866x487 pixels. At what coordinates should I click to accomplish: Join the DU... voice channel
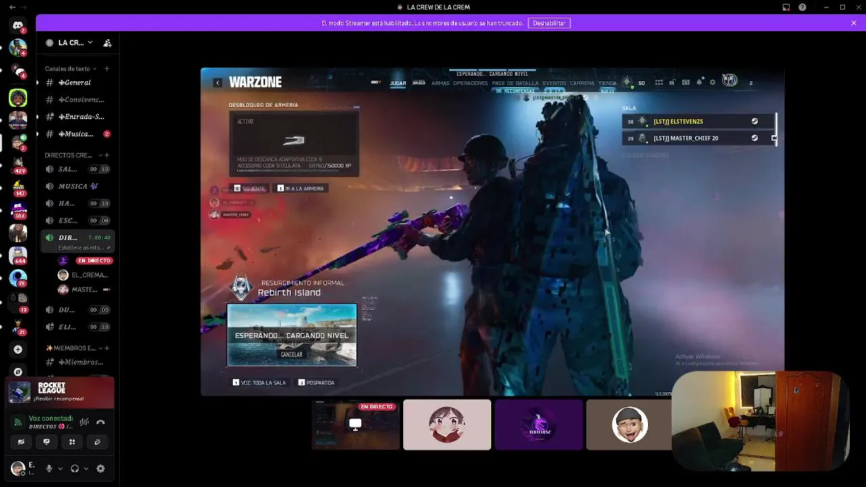[x=77, y=310]
